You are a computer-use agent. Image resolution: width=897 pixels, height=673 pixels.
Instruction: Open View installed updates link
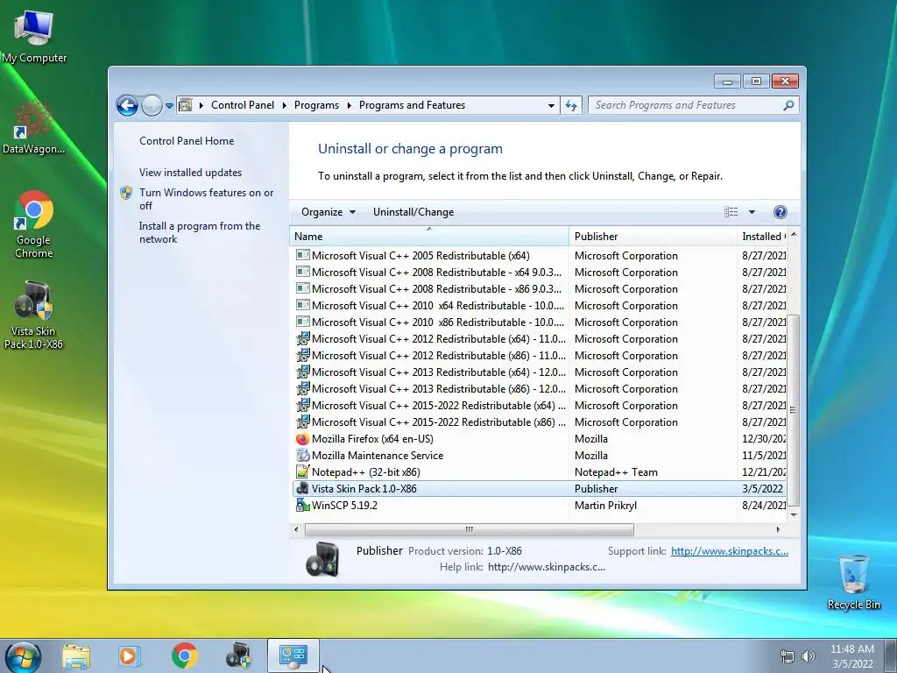190,173
